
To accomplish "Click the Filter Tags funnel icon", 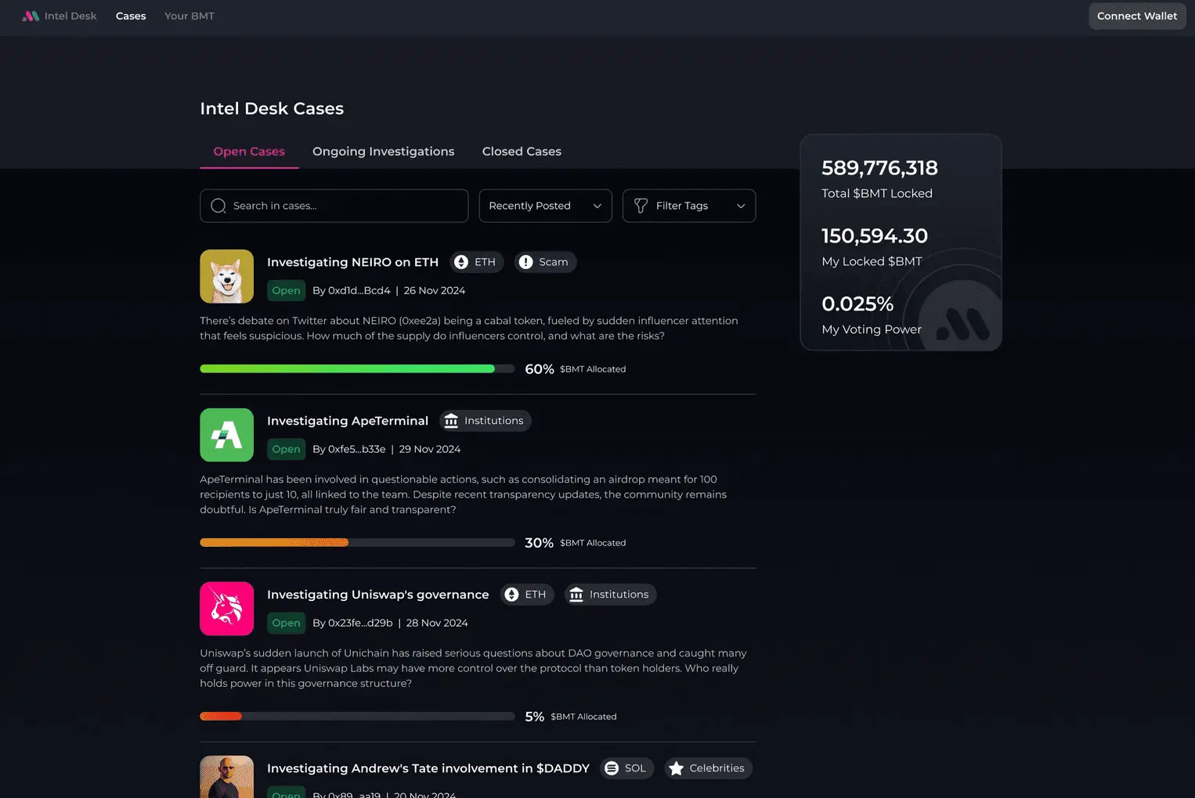I will [x=641, y=206].
